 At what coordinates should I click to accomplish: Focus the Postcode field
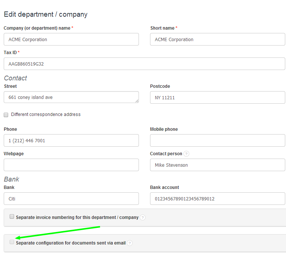point(217,97)
